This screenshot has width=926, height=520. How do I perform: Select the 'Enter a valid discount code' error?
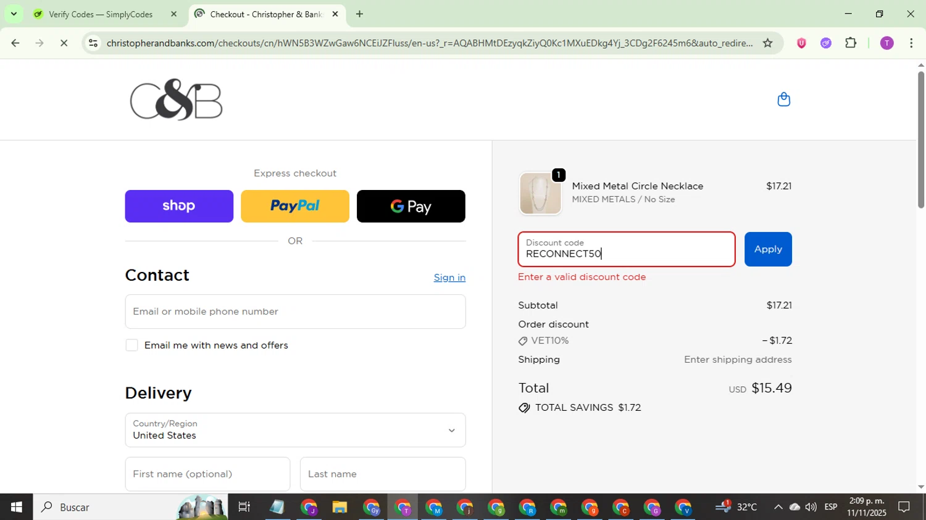[x=582, y=277]
